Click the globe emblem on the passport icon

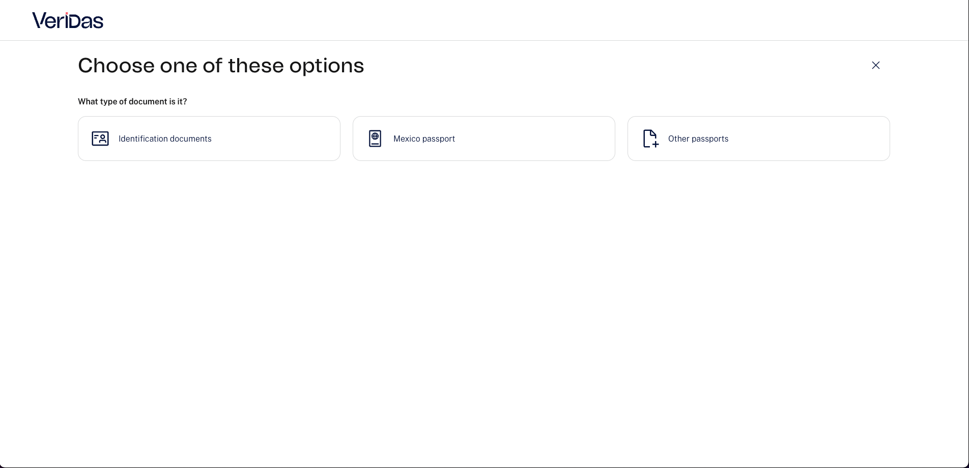pyautogui.click(x=375, y=136)
